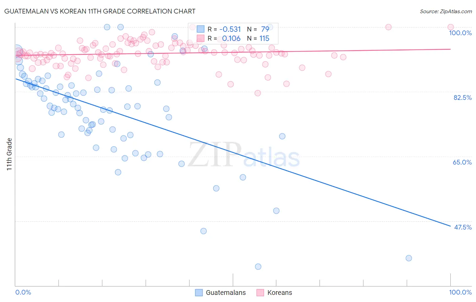Click the blue swatch beside R = -0.531
The height and width of the screenshot is (302, 476).
(200, 29)
